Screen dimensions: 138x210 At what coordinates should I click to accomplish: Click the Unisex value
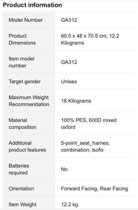click(x=69, y=81)
